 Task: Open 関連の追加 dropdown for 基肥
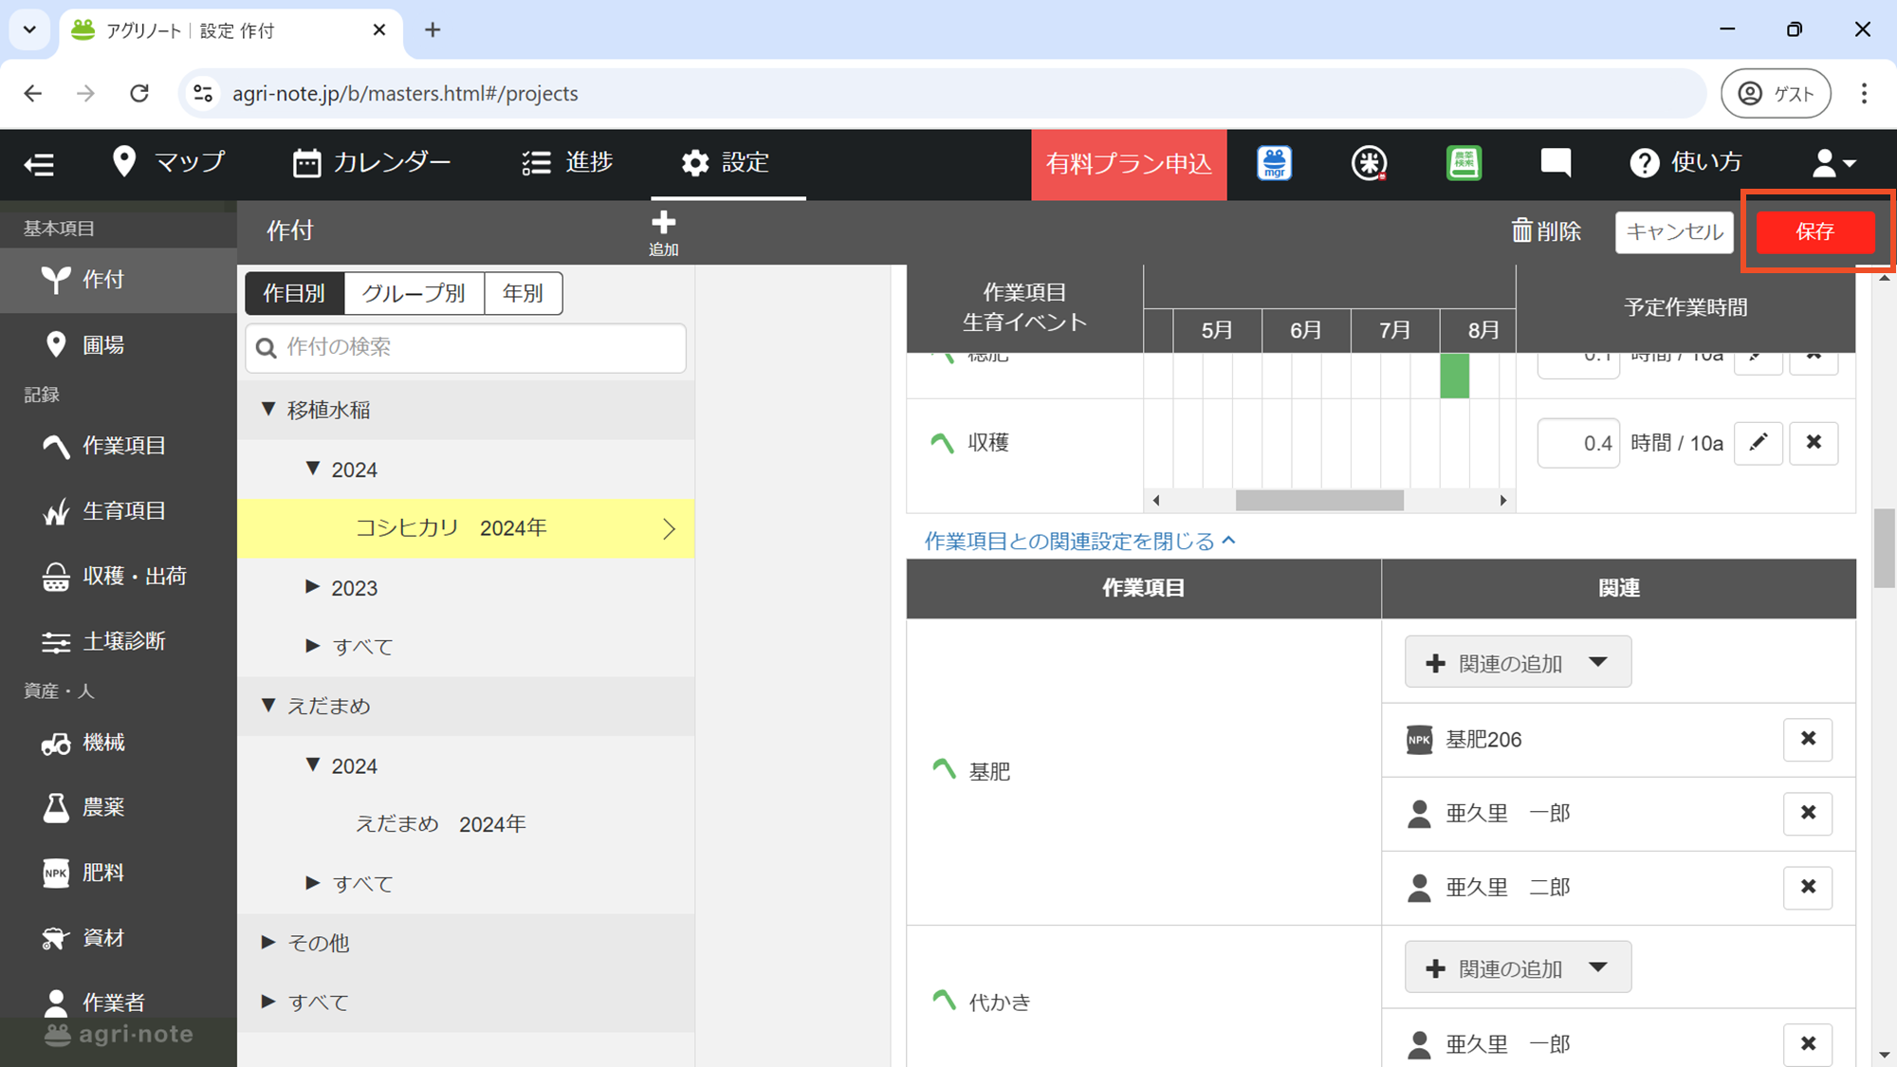pos(1518,662)
